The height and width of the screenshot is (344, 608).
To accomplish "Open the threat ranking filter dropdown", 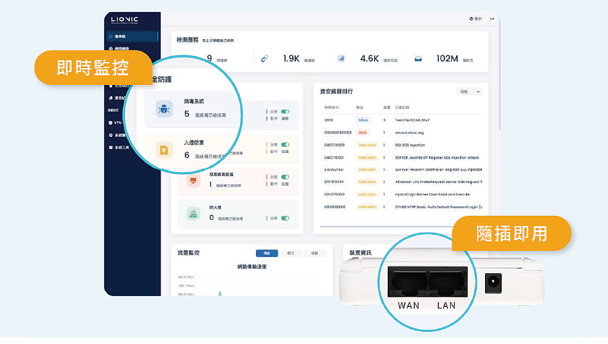I will (470, 92).
